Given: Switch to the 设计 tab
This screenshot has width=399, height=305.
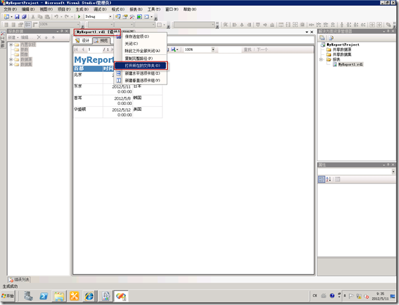Looking at the screenshot, I should (82, 40).
